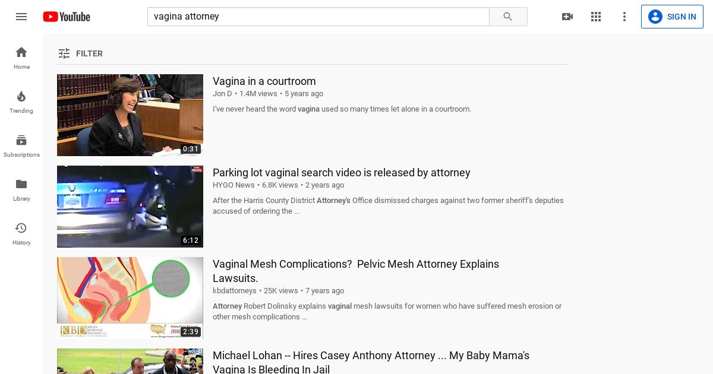
Task: Open the YouTube apps grid
Action: click(x=596, y=17)
